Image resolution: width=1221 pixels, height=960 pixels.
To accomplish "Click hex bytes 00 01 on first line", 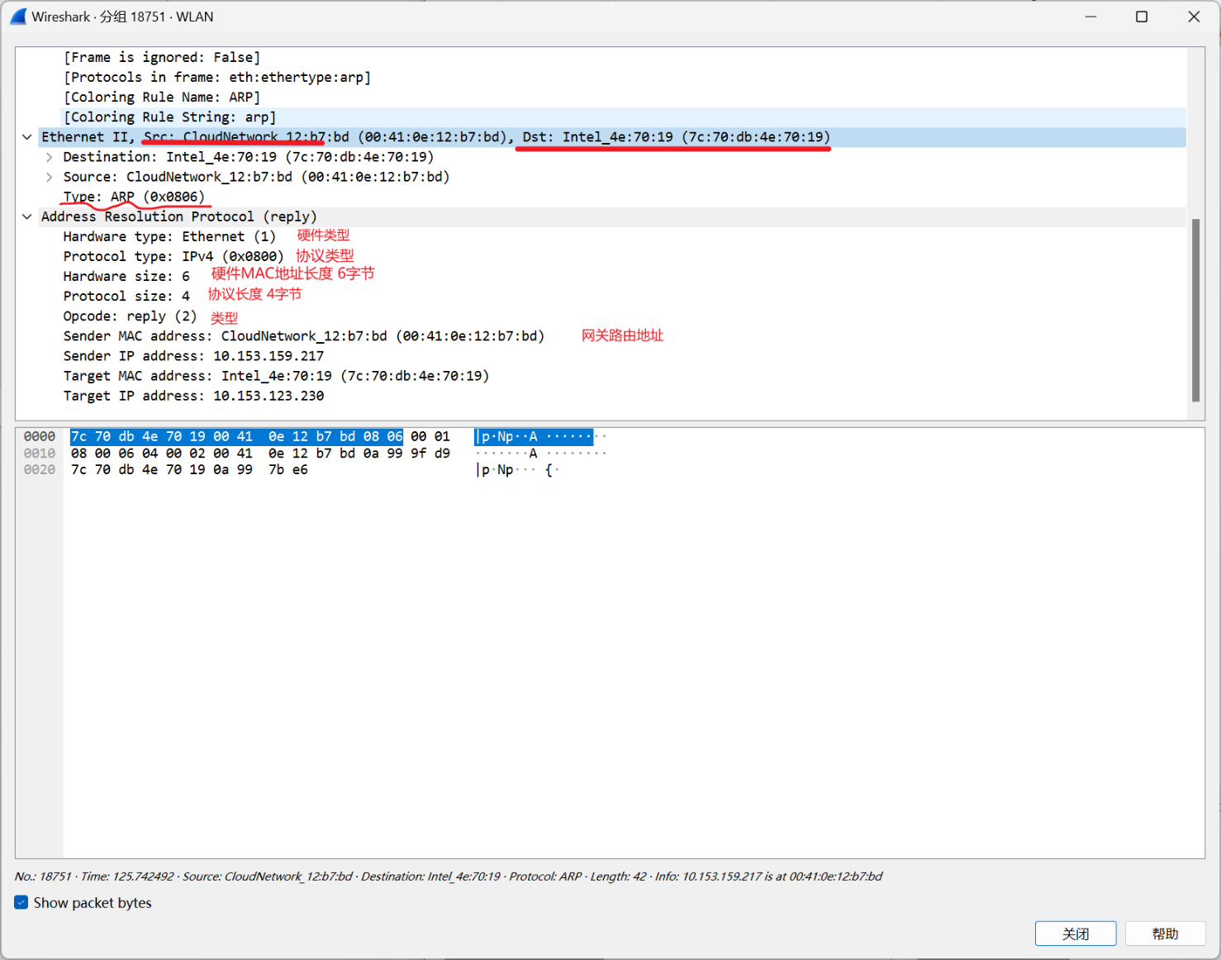I will point(430,436).
